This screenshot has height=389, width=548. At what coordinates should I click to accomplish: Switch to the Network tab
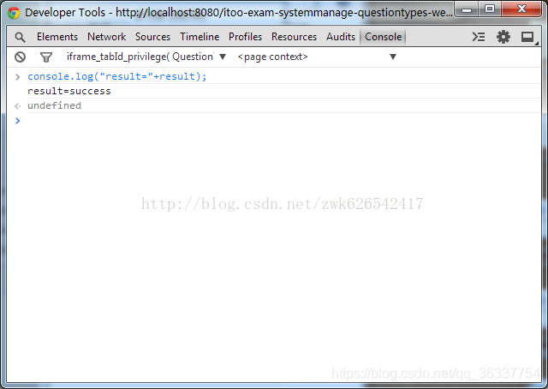click(x=106, y=37)
